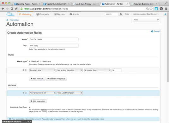Click the Pardot search box

pyautogui.click(x=112, y=14)
